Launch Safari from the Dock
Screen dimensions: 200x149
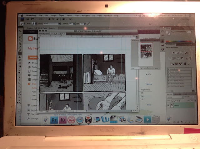(x=80, y=120)
